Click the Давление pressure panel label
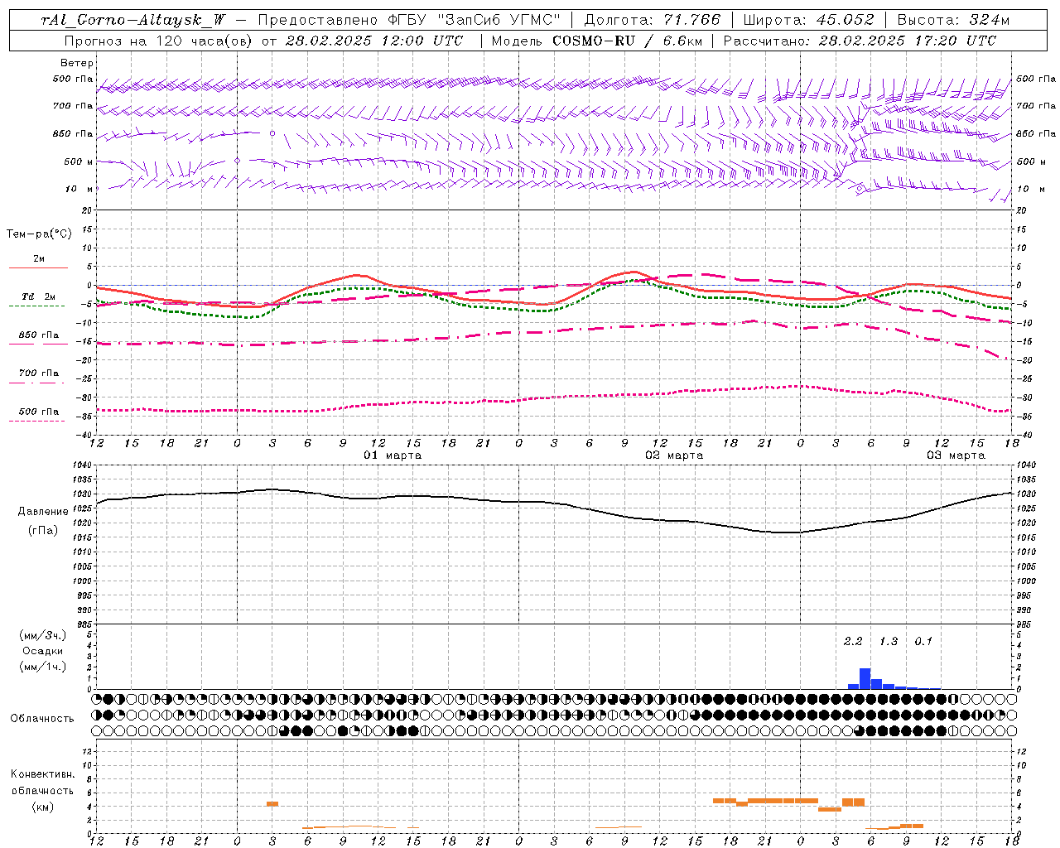This screenshot has height=848, width=1060. coord(43,512)
